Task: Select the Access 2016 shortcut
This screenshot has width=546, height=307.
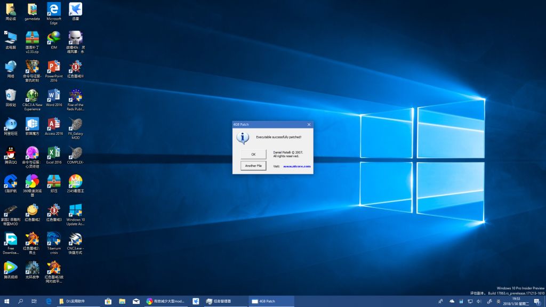Action: (x=54, y=126)
